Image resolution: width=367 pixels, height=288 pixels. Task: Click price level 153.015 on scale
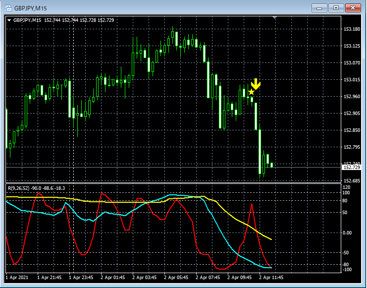352,80
